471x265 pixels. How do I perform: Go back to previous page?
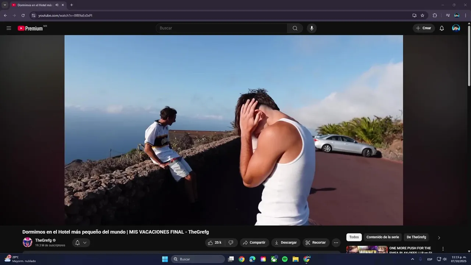pyautogui.click(x=5, y=15)
